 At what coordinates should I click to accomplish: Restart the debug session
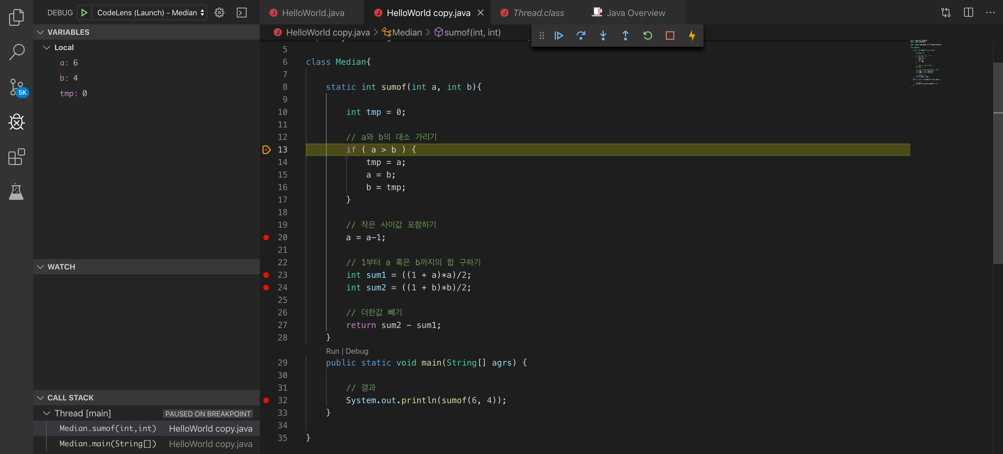pyautogui.click(x=647, y=36)
